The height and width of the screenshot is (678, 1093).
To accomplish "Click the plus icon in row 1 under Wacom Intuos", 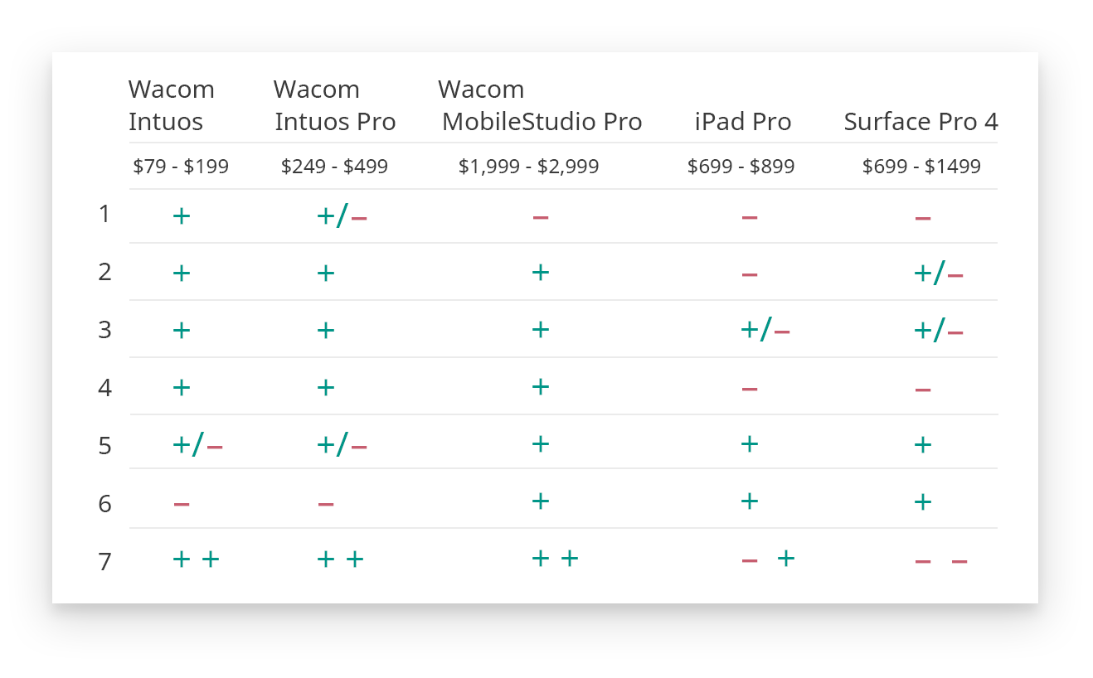I will 181,216.
